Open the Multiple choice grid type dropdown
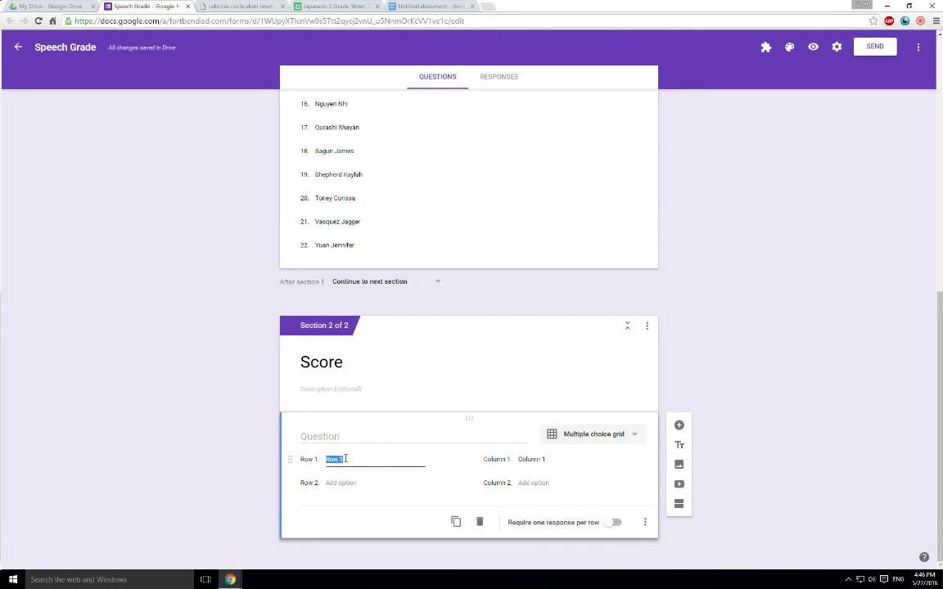Screen dimensions: 943x589 point(593,434)
